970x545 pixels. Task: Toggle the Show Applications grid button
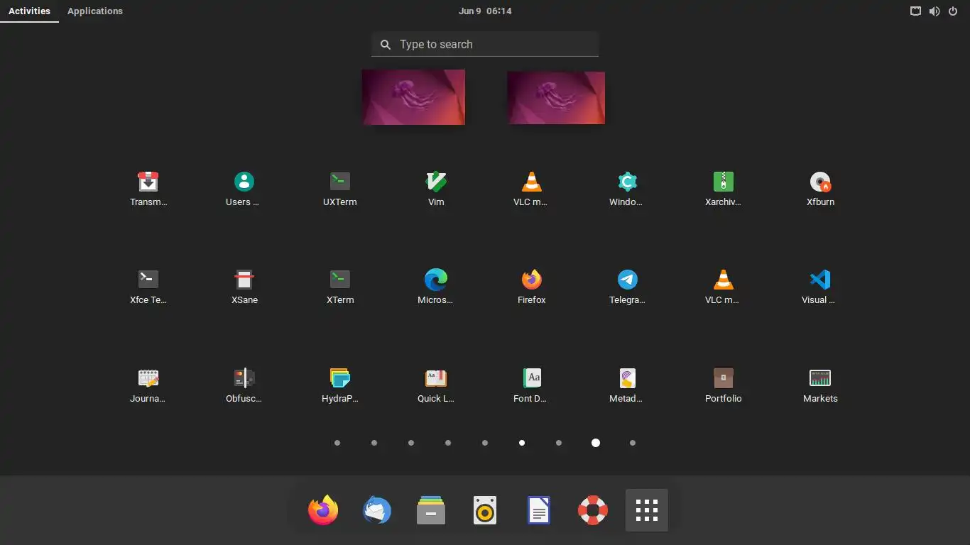pyautogui.click(x=647, y=510)
